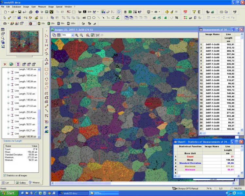The height and width of the screenshot is (196, 245).
Task: Open the camera acquire dropdown arrow
Action: pyautogui.click(x=8, y=24)
